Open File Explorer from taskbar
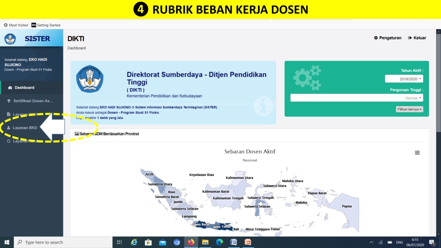Image resolution: width=441 pixels, height=248 pixels. tap(205, 242)
